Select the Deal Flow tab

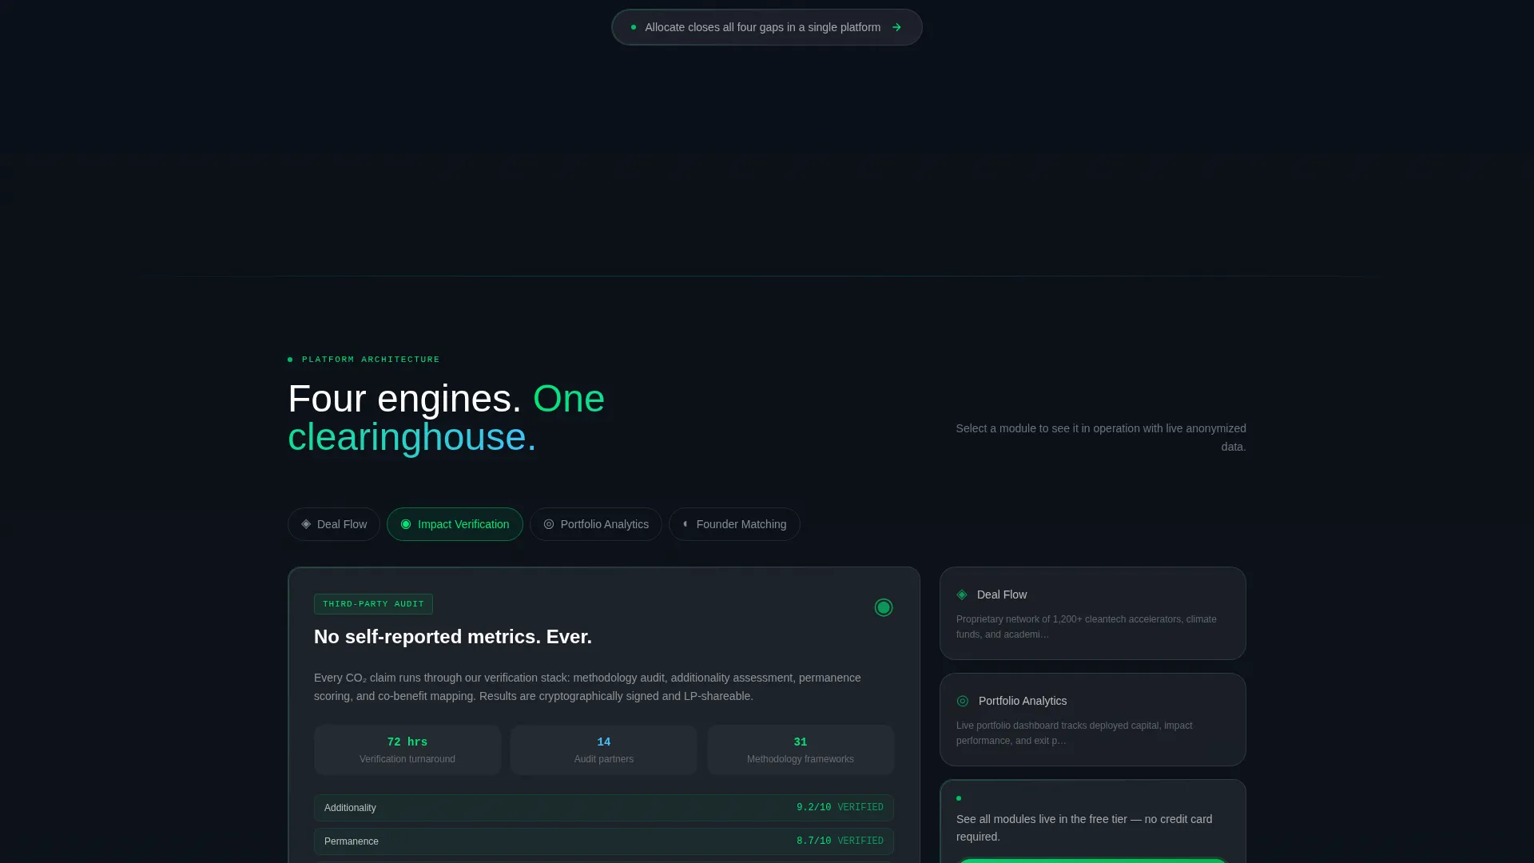pyautogui.click(x=334, y=524)
